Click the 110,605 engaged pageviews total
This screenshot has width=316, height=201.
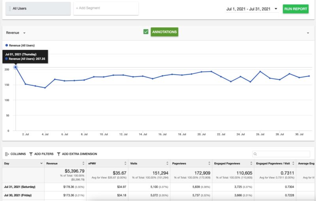(244, 173)
